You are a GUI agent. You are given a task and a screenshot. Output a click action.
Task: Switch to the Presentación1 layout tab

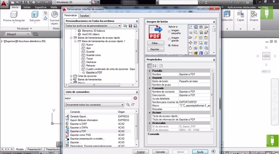(35, 149)
